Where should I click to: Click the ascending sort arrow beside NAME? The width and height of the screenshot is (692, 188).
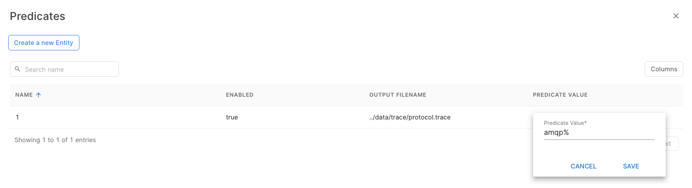(x=39, y=95)
